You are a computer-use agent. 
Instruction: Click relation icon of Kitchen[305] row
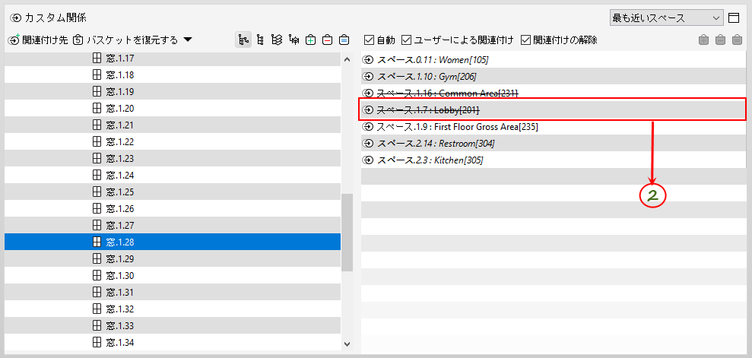pos(368,160)
